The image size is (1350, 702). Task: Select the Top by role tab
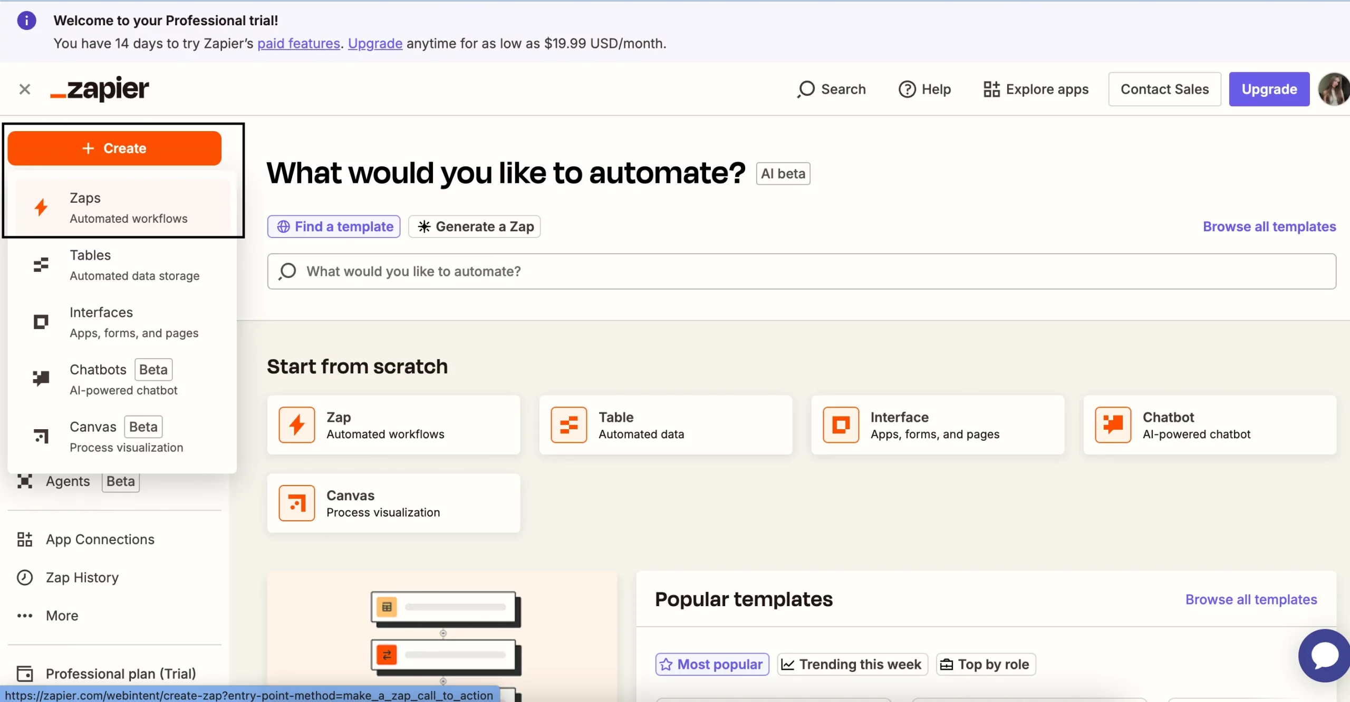(x=986, y=664)
